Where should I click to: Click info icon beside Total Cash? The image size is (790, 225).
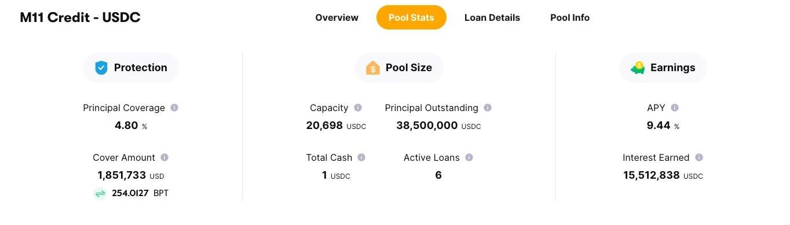tap(361, 157)
